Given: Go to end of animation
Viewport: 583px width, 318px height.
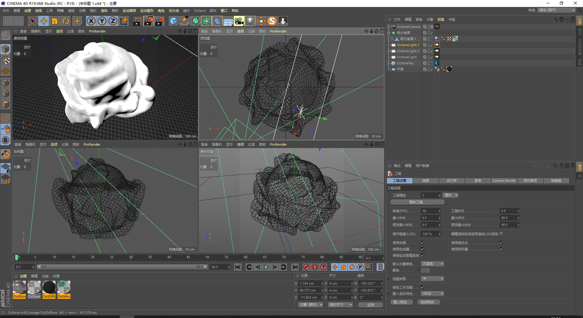Looking at the screenshot, I should coord(295,267).
